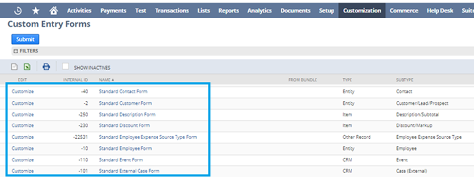The width and height of the screenshot is (474, 177).
Task: Sort by the Internal ID column header
Action: (75, 80)
